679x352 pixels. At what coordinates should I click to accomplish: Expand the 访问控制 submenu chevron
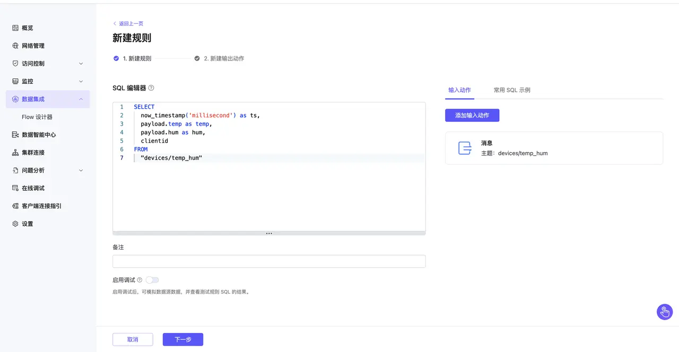click(x=81, y=64)
